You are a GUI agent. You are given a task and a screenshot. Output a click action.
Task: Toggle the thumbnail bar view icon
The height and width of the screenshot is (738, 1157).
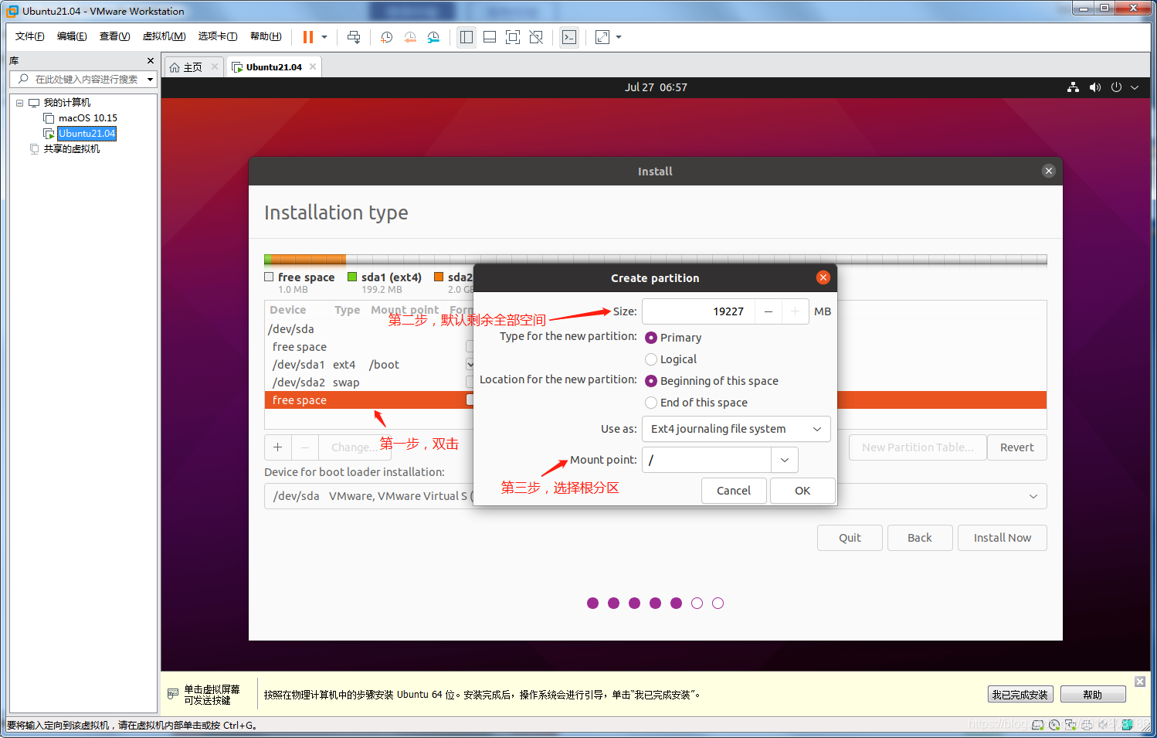pos(490,37)
